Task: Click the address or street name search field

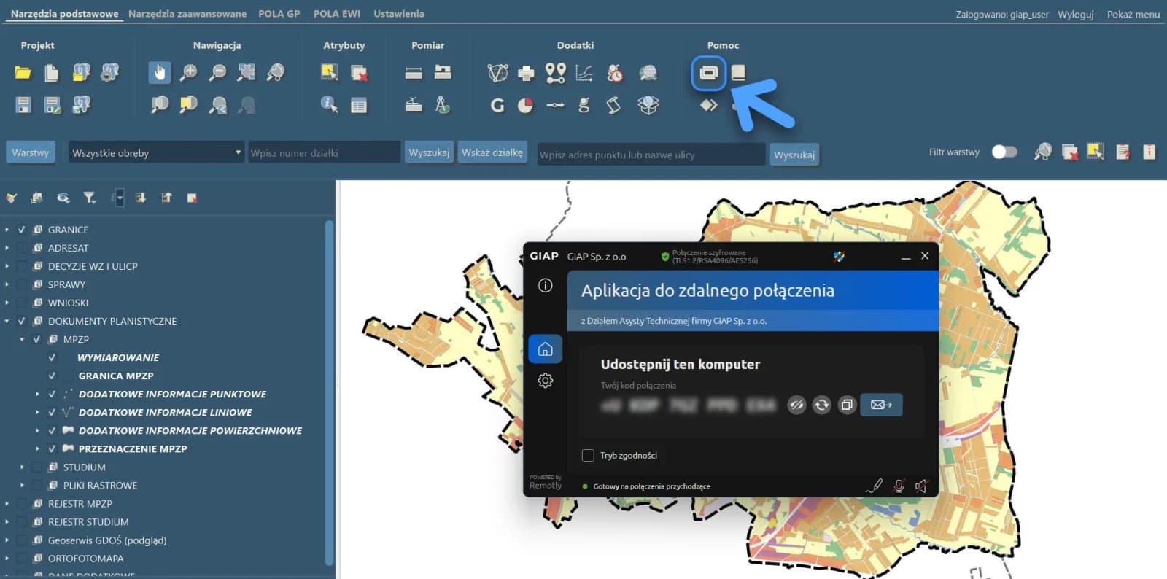Action: pos(651,155)
